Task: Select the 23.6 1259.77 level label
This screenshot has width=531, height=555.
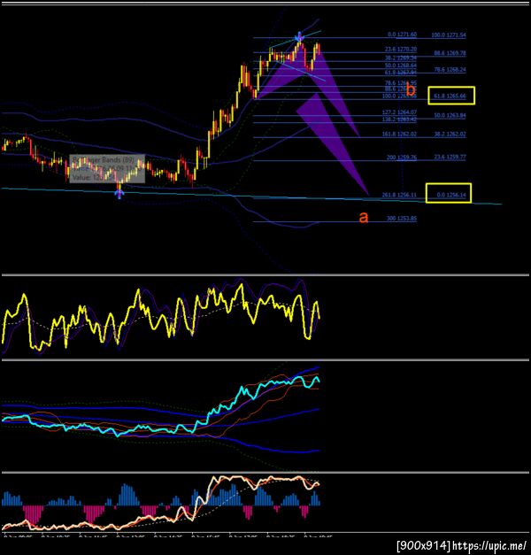Action: (x=450, y=157)
